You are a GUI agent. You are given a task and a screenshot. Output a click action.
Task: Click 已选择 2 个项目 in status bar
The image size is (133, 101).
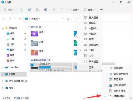coord(21,98)
